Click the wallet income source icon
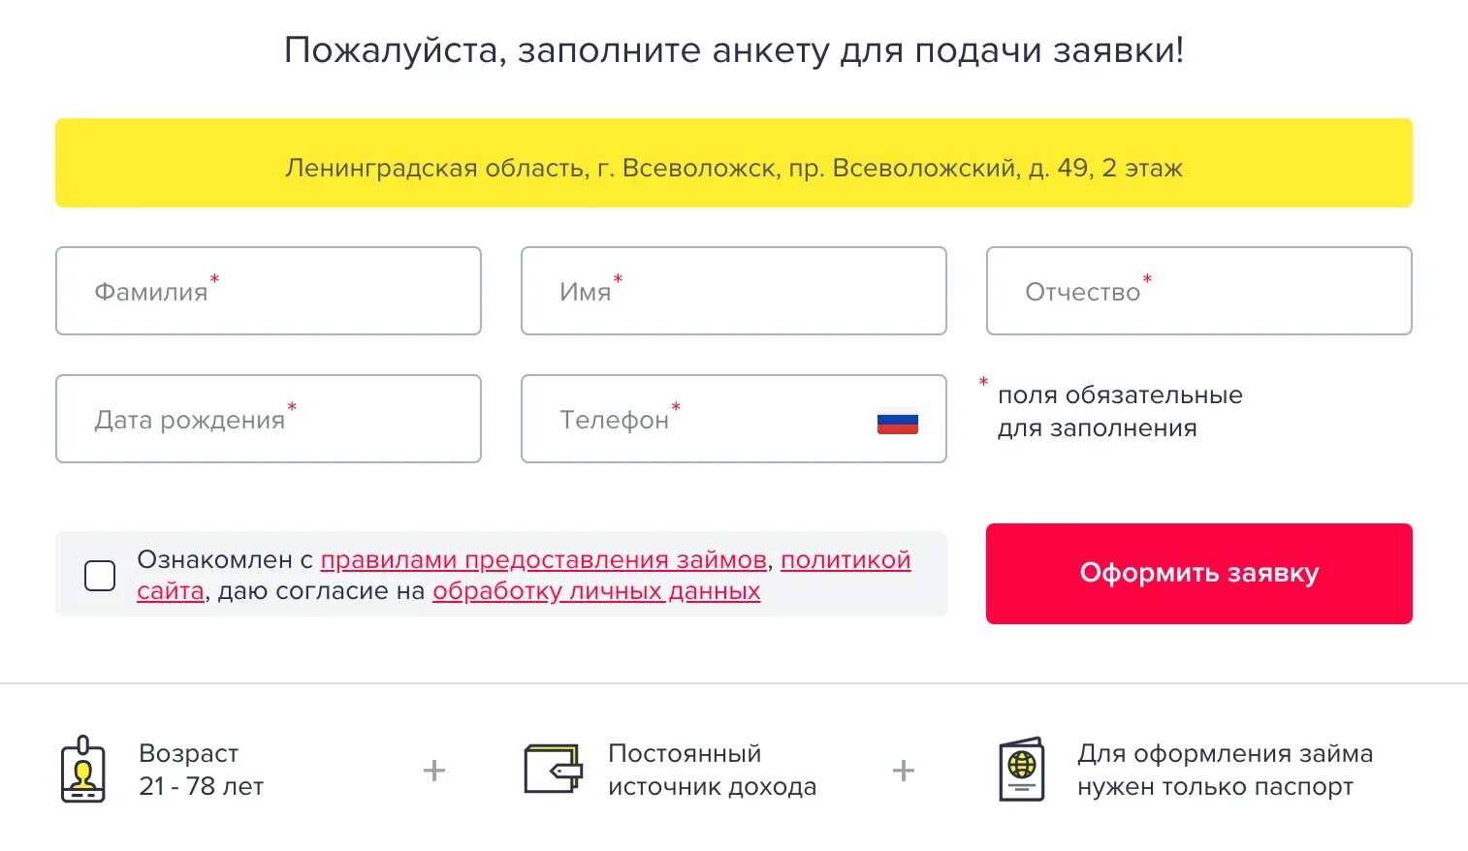1468x851 pixels. click(553, 770)
